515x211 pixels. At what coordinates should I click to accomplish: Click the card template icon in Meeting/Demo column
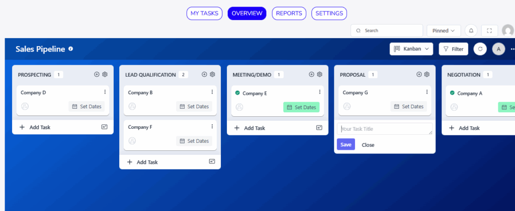(x=319, y=128)
